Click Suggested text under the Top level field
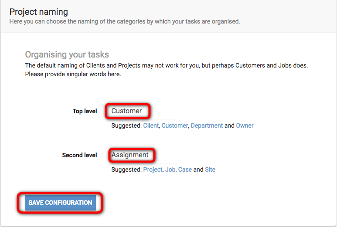Image resolution: width=337 pixels, height=227 pixels. coord(126,125)
